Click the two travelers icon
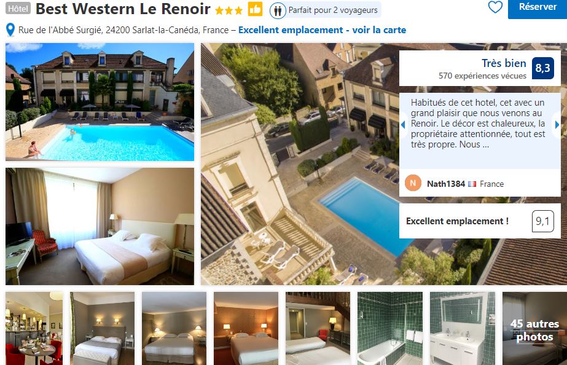This screenshot has height=365, width=567. pos(277,11)
